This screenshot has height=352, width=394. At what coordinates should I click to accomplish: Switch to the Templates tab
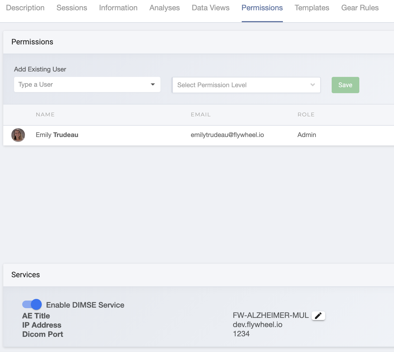tap(312, 8)
